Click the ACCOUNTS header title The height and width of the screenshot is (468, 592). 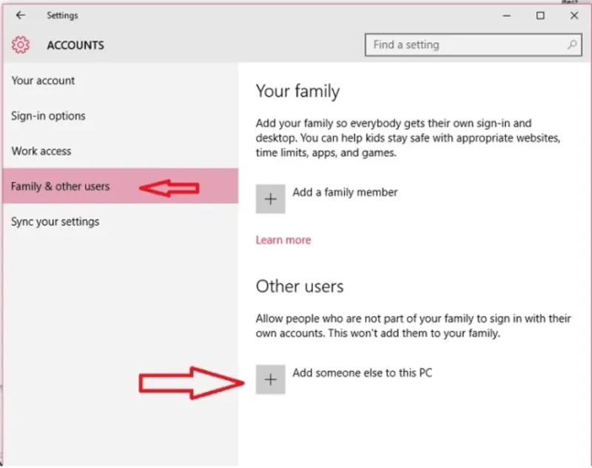coord(75,45)
